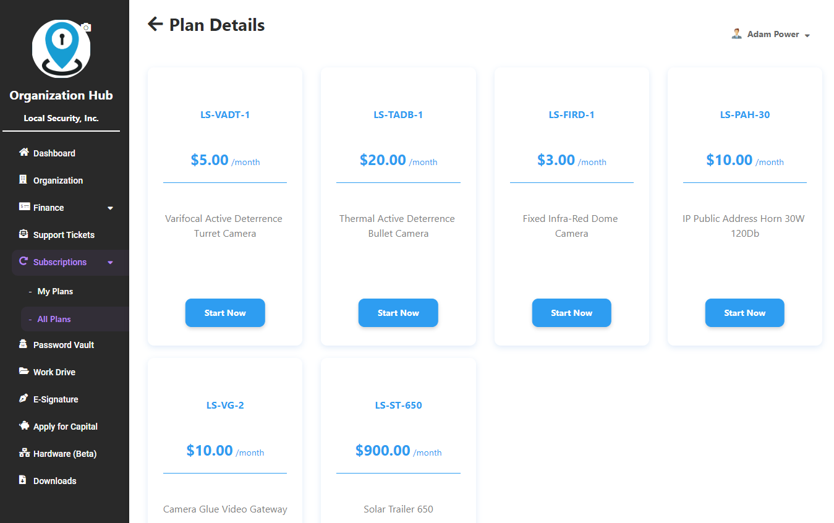Click the Support Tickets sidebar icon
834x523 pixels.
[x=23, y=234]
